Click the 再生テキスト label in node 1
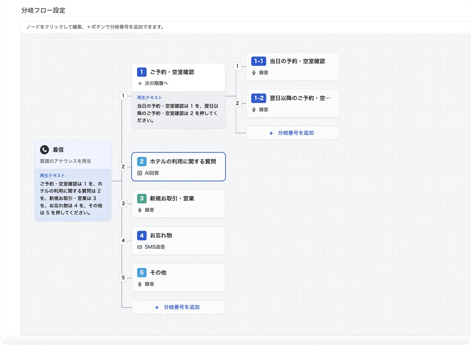This screenshot has height=345, width=471. click(x=150, y=98)
